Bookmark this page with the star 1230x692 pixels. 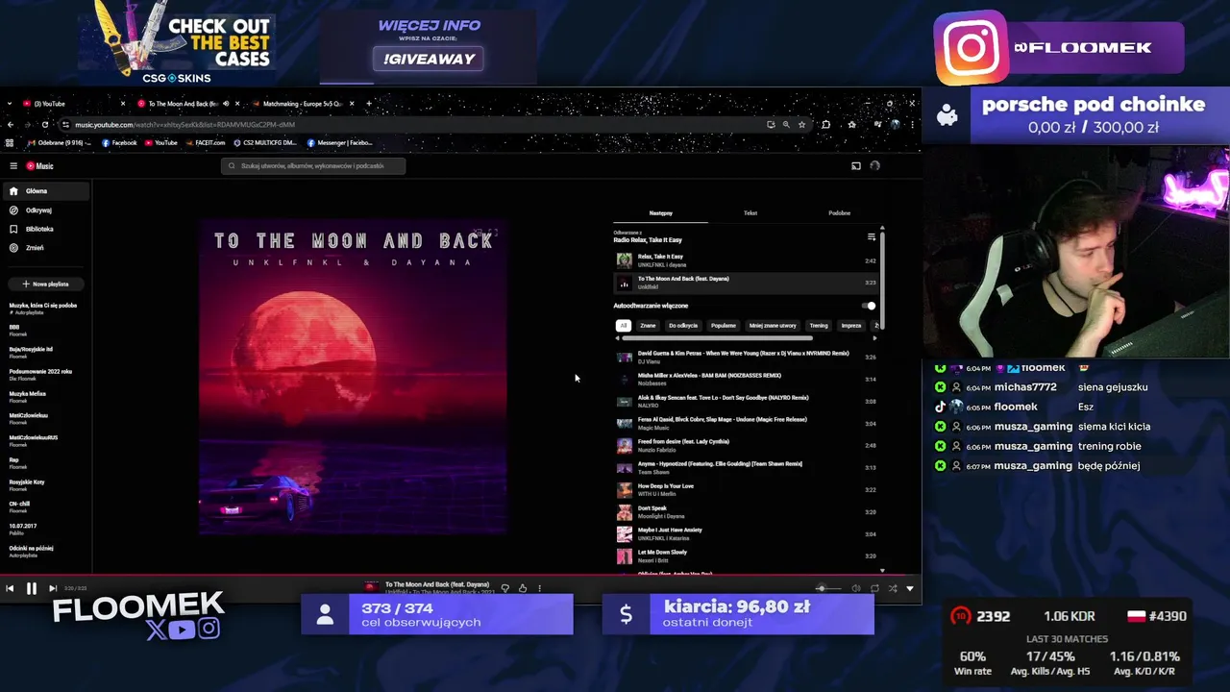pos(801,125)
